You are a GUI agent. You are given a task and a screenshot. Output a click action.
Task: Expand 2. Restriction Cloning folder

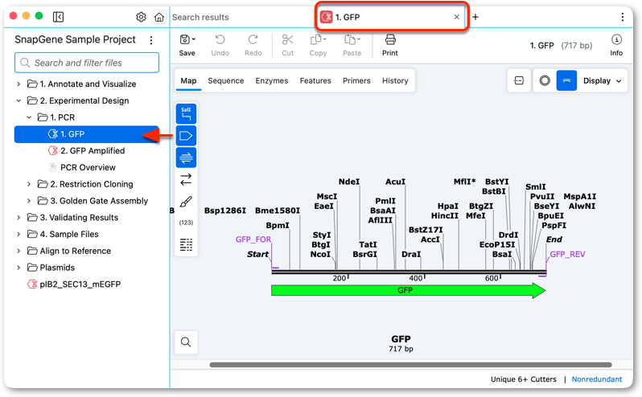point(29,184)
